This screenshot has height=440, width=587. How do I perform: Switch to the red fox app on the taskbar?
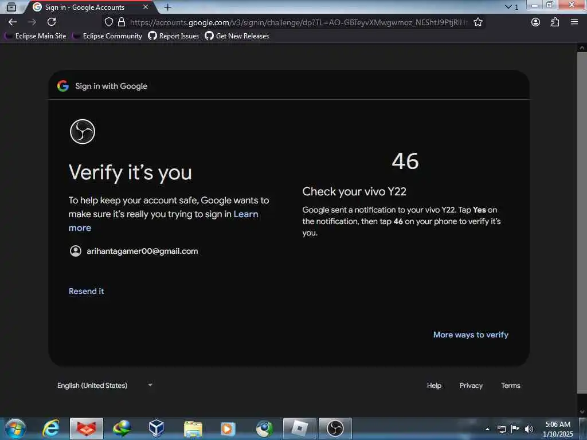tap(86, 429)
